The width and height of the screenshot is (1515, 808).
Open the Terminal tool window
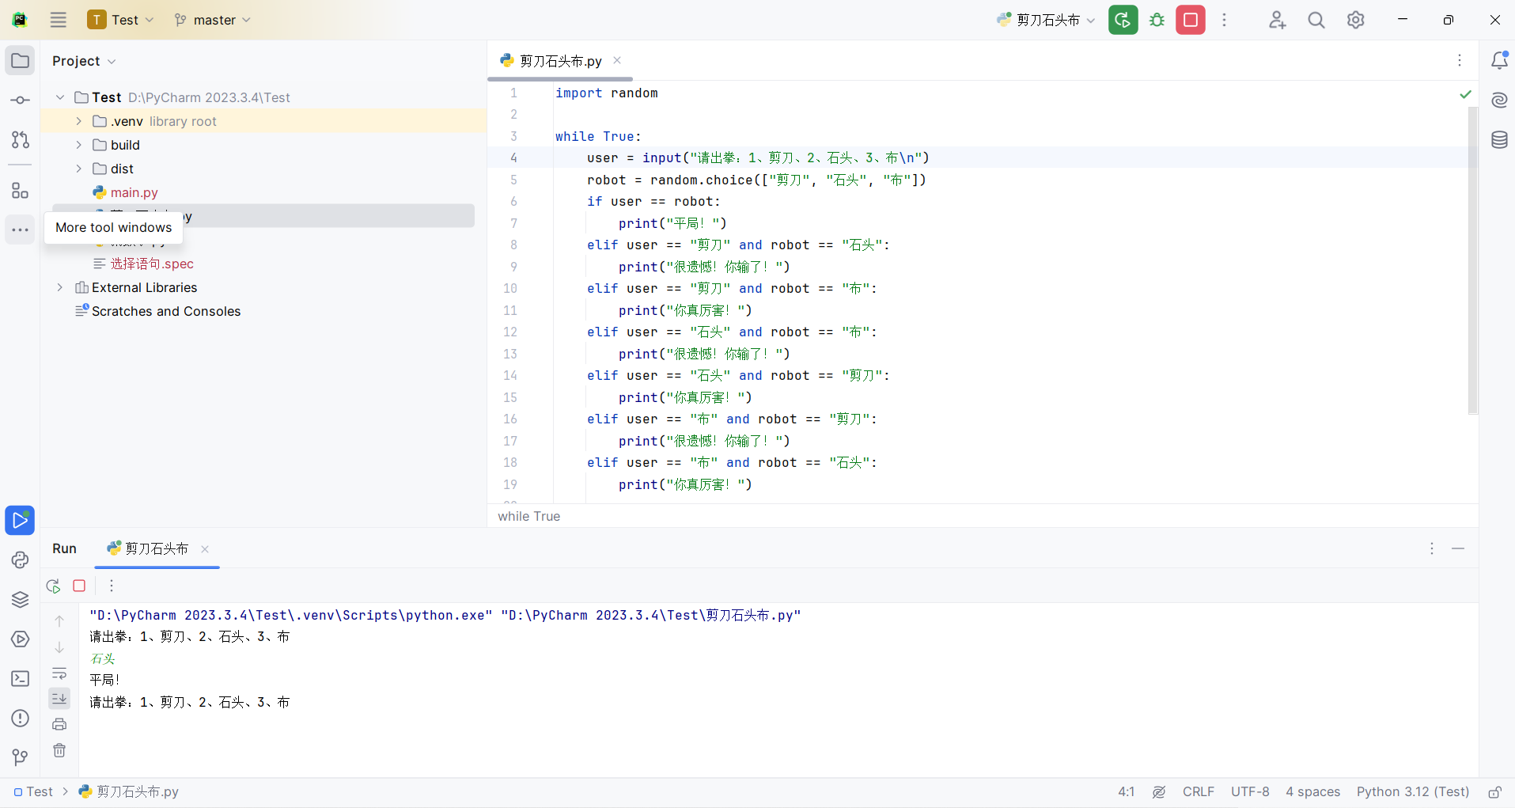pos(21,679)
